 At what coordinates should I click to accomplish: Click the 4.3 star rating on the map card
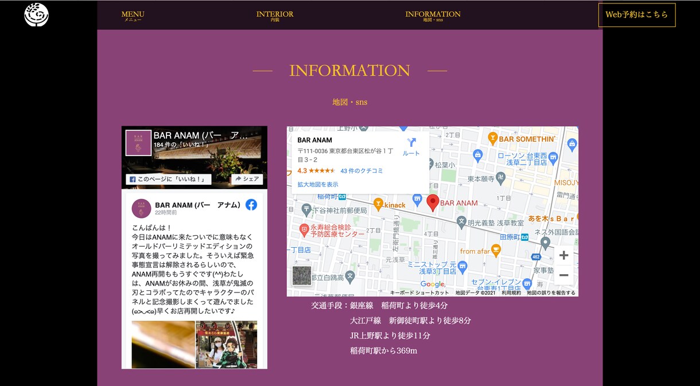[x=316, y=171]
